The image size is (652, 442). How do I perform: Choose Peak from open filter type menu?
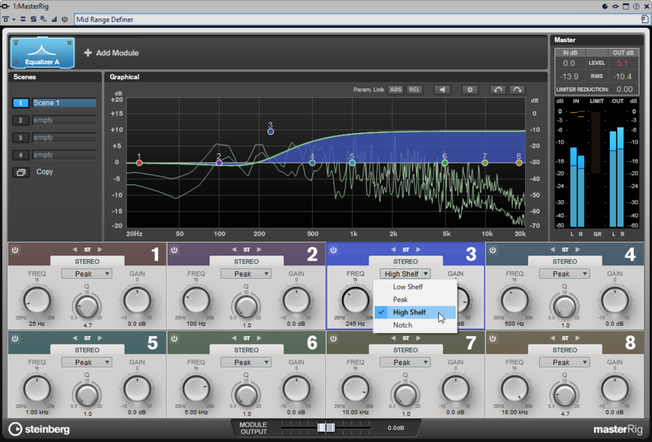415,300
